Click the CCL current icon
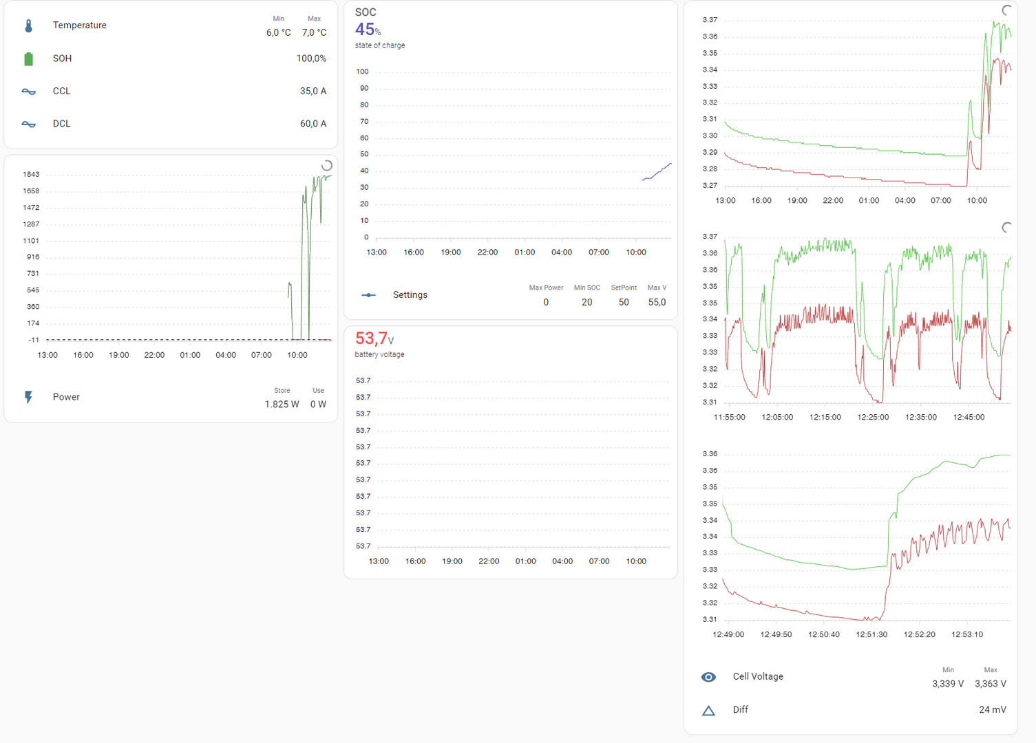This screenshot has height=743, width=1036. 28,91
